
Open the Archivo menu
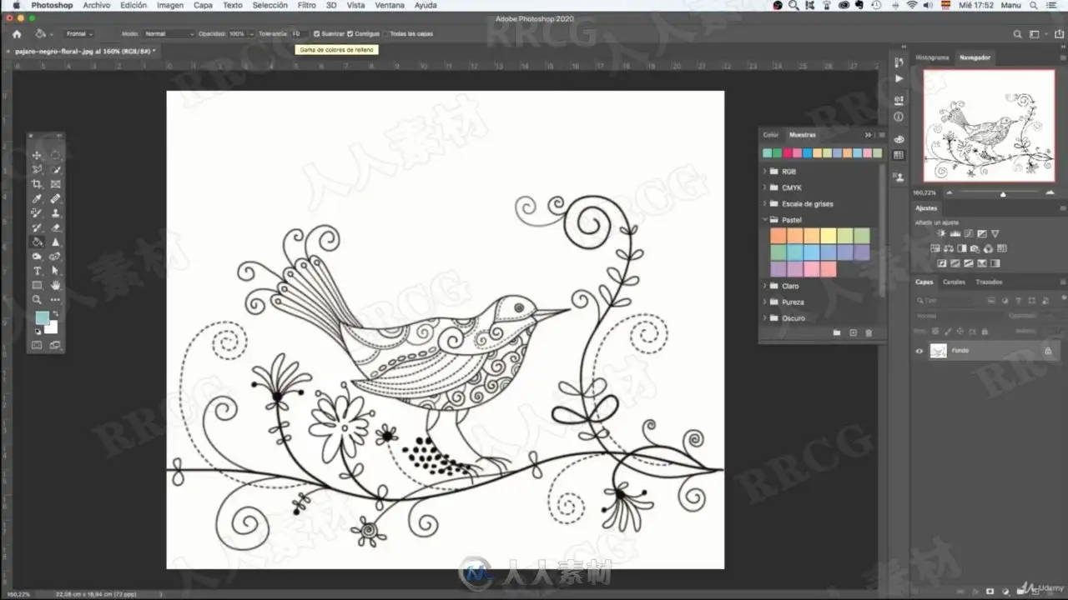[x=97, y=5]
